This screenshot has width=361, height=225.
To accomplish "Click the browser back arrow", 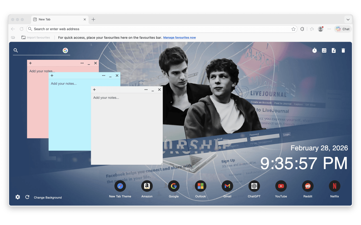I will 13,29.
